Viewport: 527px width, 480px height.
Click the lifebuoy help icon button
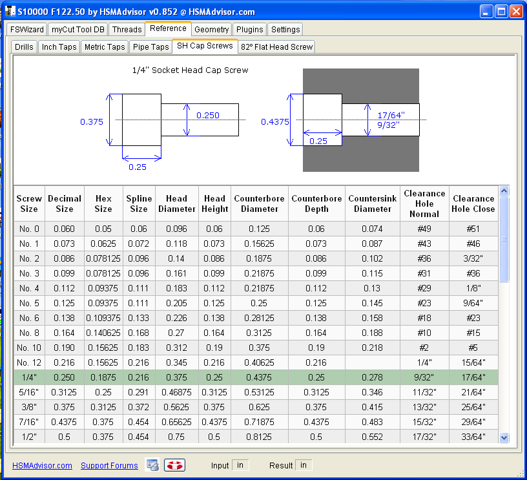[174, 465]
